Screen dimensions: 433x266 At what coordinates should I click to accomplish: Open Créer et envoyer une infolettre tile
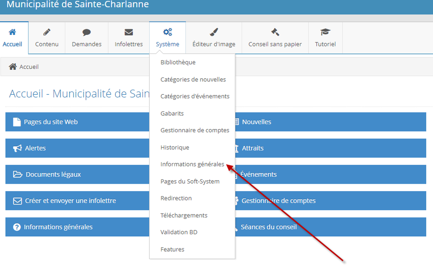coord(78,201)
